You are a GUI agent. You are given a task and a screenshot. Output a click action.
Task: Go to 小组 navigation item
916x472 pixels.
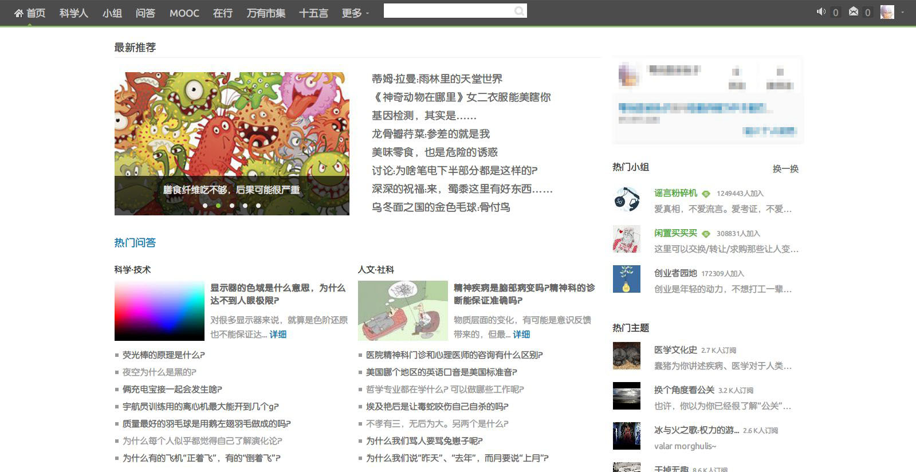tap(112, 13)
